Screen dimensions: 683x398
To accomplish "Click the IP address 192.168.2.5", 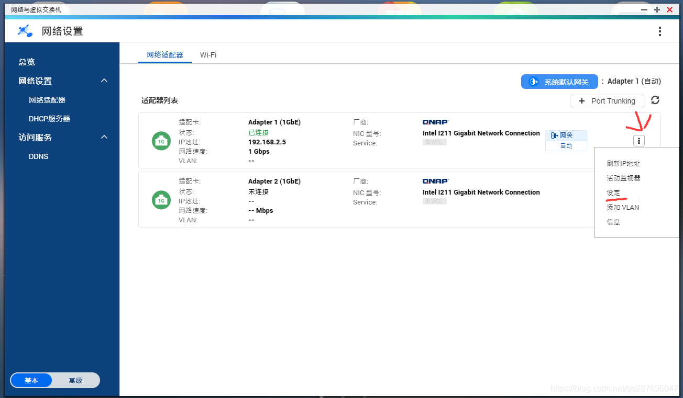I will [267, 142].
